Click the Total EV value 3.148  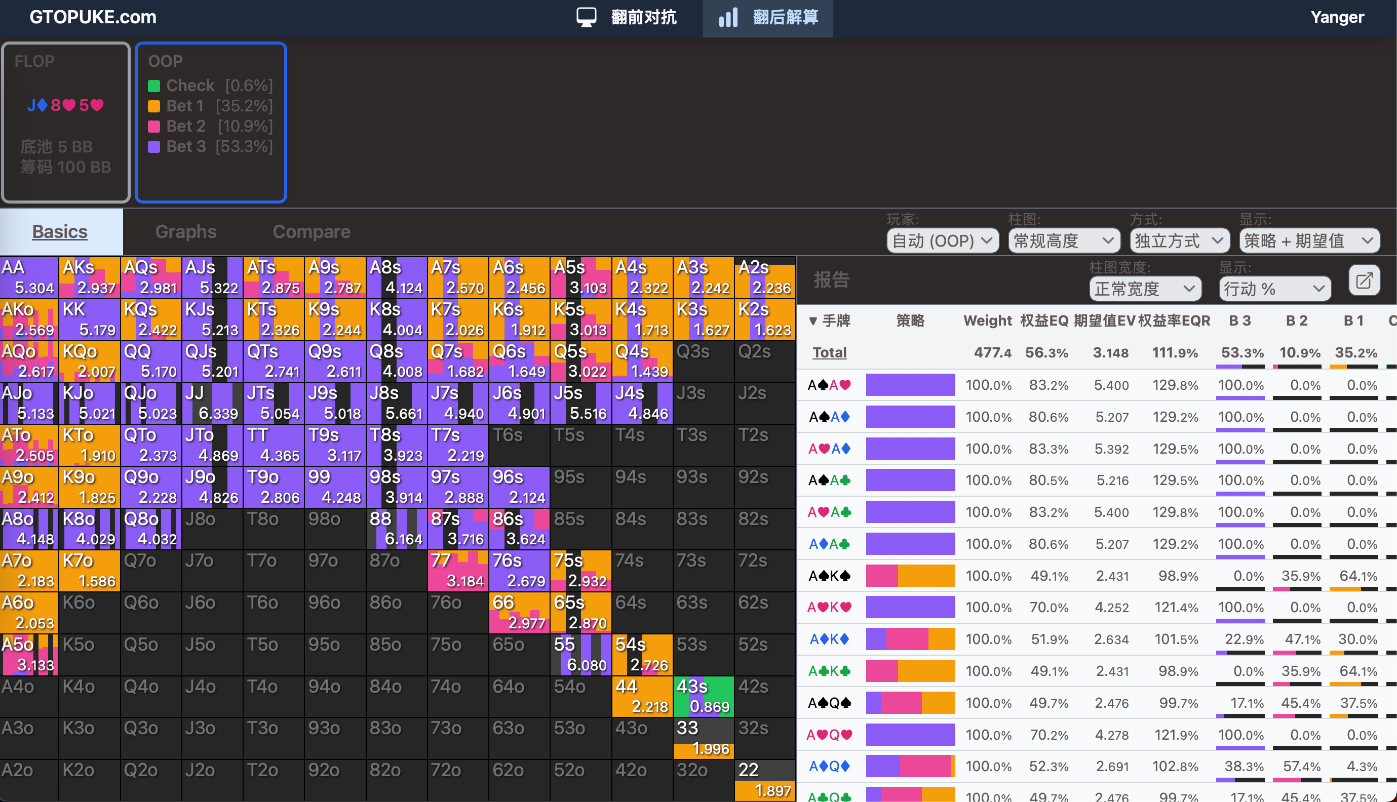coord(1110,352)
